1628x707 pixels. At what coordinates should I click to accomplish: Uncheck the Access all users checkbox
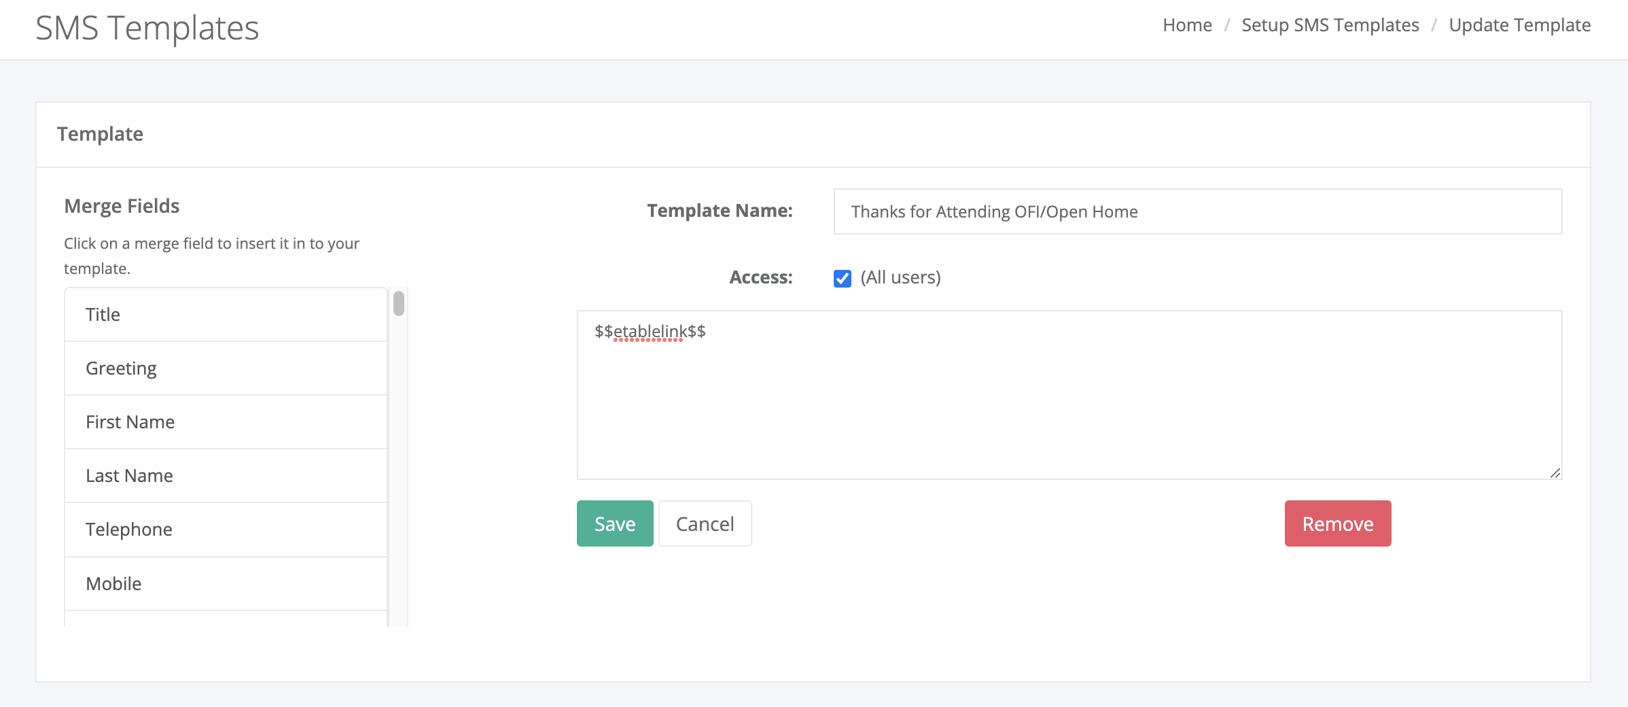point(843,279)
